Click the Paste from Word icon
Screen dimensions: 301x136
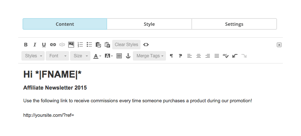tap(107, 45)
